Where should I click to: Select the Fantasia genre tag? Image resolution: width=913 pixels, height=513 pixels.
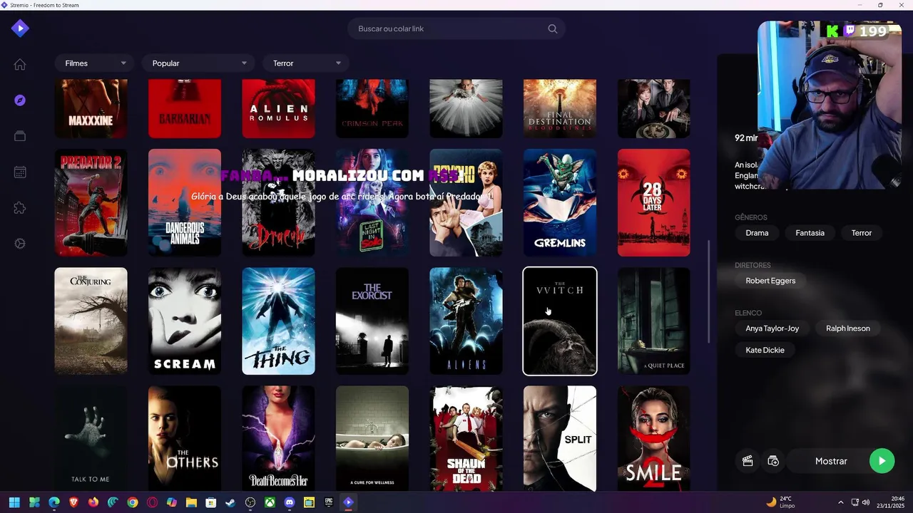pos(810,233)
